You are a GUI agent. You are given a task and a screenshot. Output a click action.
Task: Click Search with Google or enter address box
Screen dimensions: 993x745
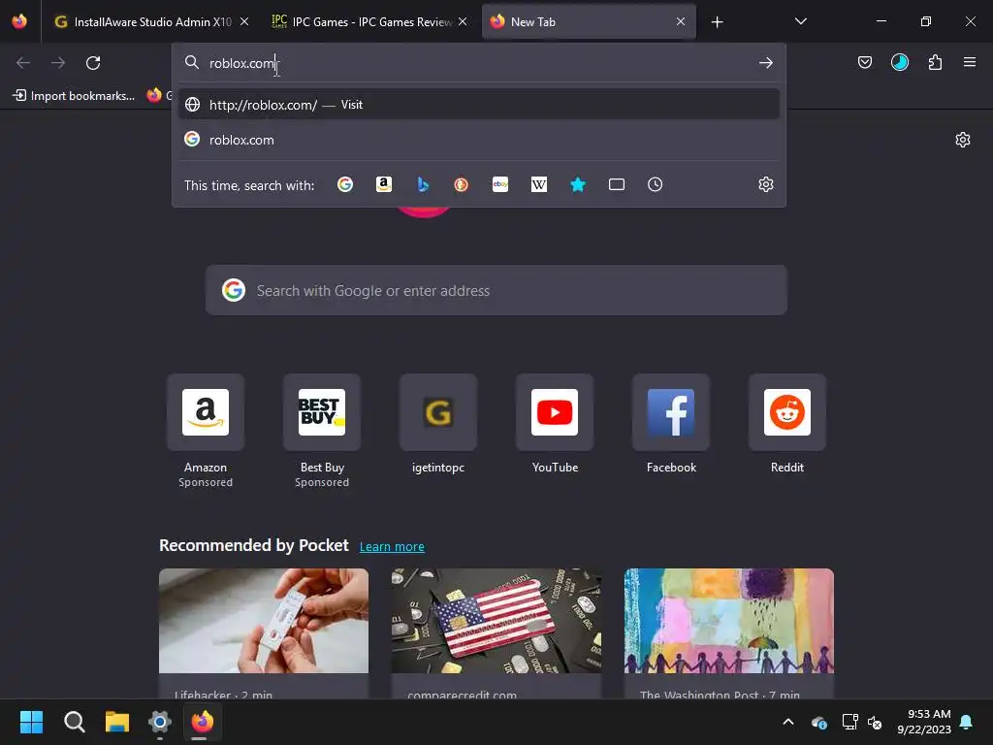pyautogui.click(x=496, y=290)
